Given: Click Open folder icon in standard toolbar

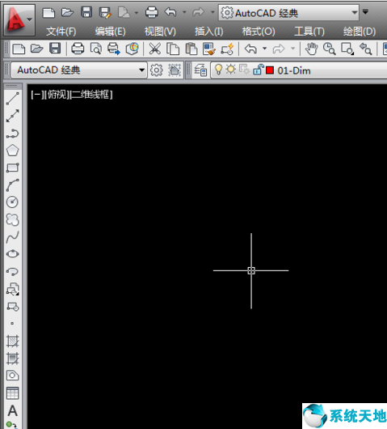Looking at the screenshot, I should pyautogui.click(x=37, y=49).
